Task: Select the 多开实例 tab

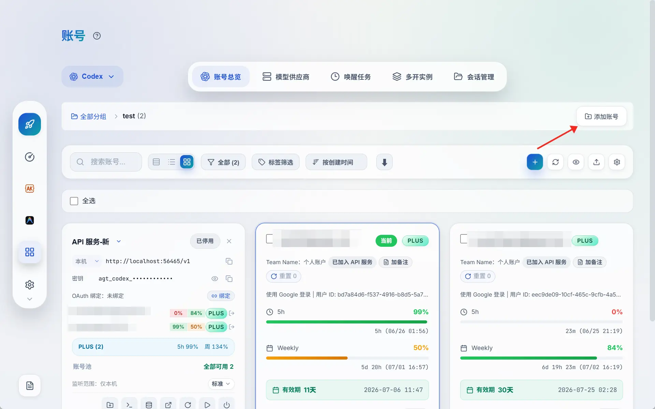Action: coord(412,77)
